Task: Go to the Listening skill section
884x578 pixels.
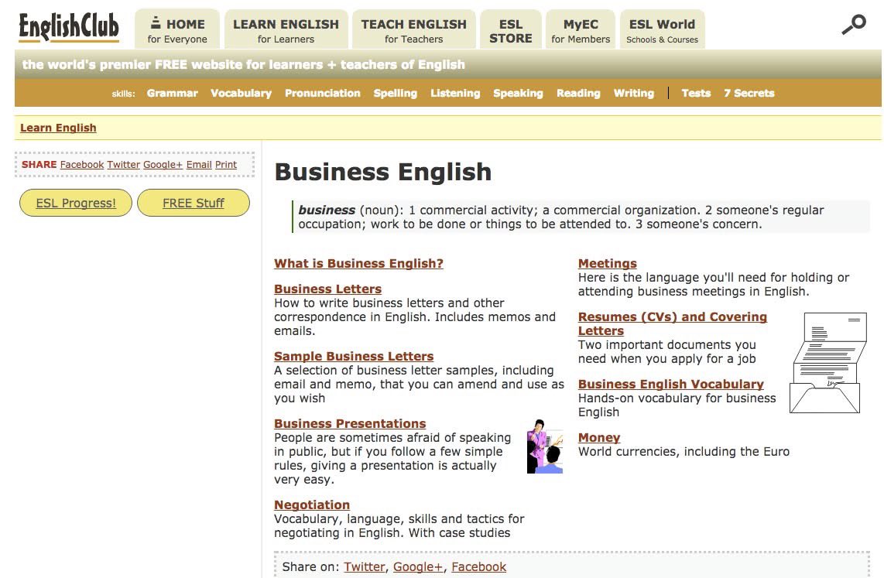Action: coord(455,93)
